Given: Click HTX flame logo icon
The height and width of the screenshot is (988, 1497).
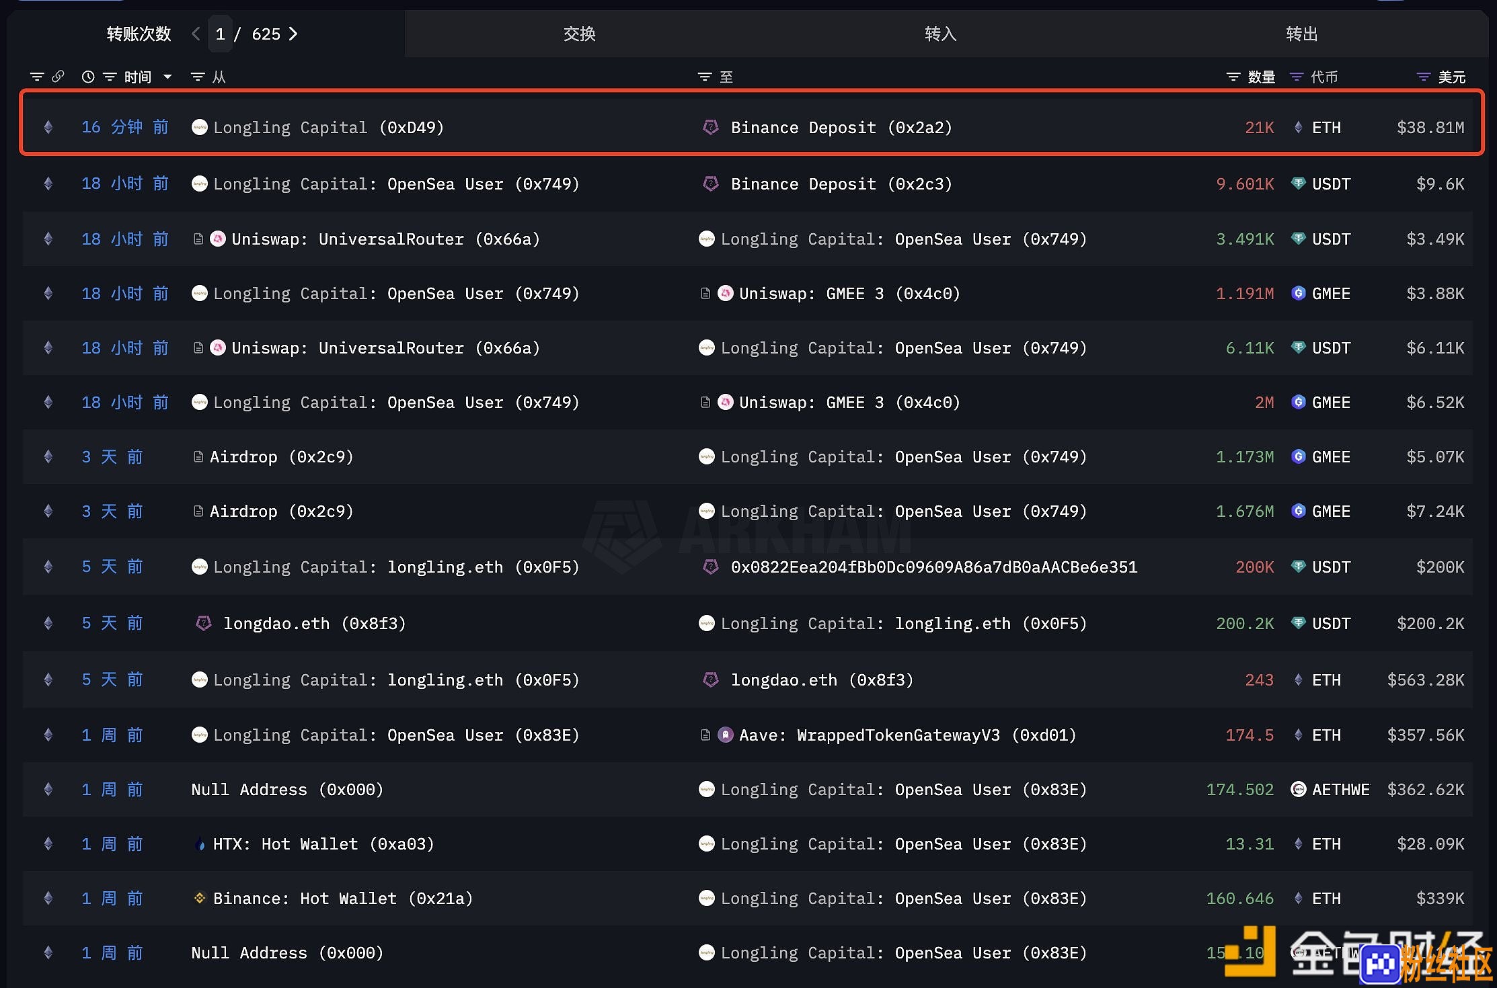Looking at the screenshot, I should point(200,844).
